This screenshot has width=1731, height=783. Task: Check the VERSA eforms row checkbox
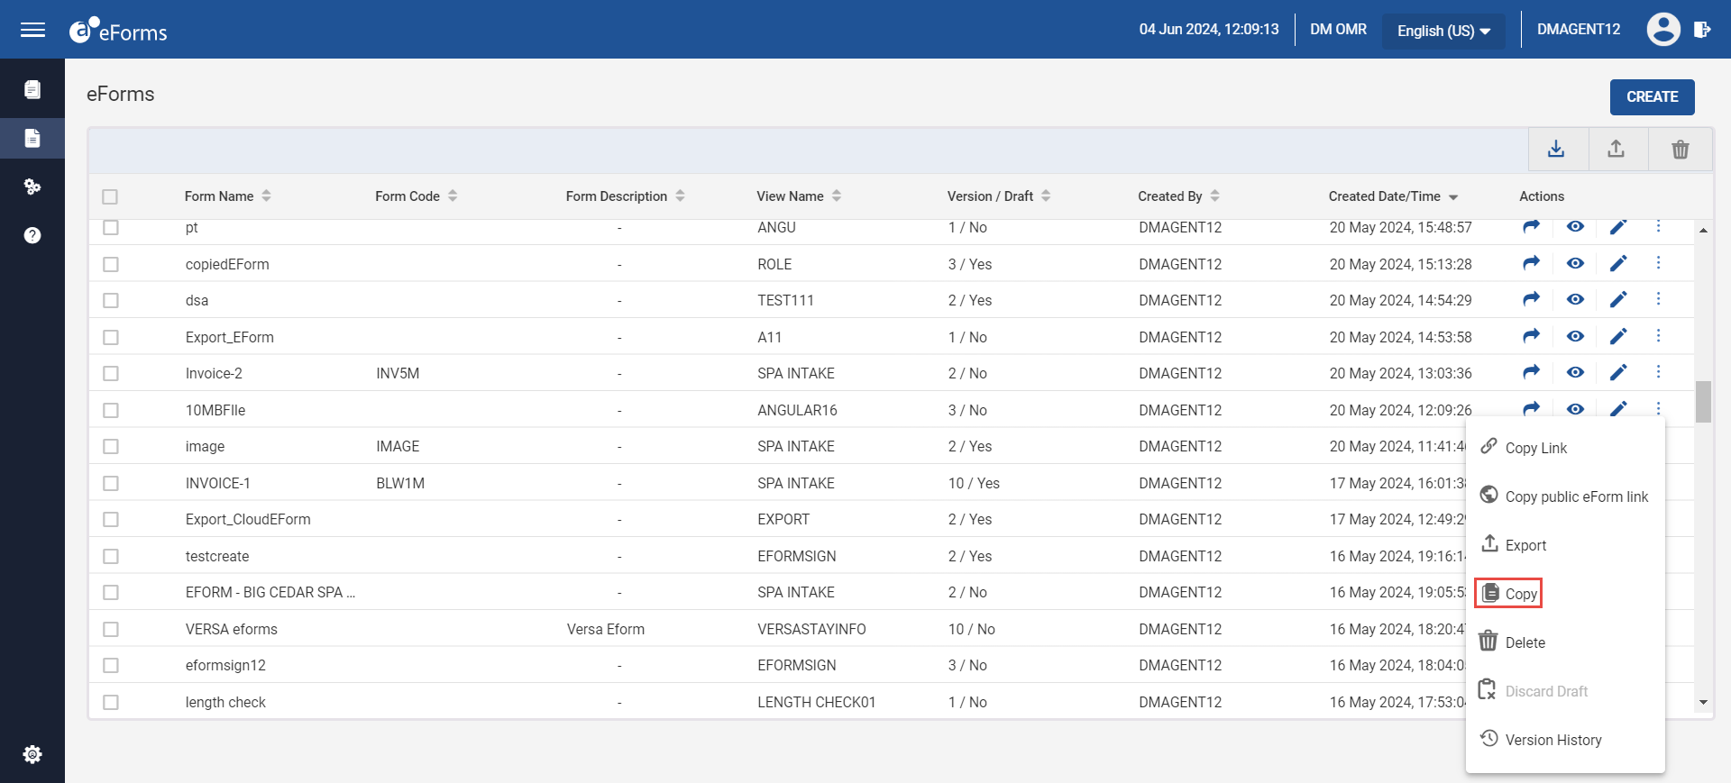(111, 629)
